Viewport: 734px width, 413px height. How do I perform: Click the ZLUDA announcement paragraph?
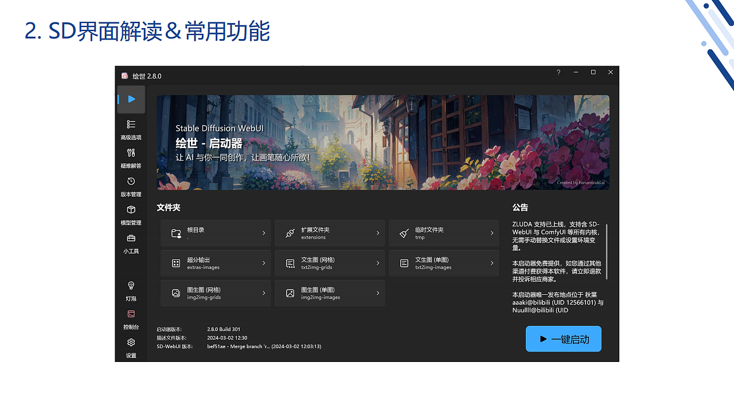pos(556,236)
